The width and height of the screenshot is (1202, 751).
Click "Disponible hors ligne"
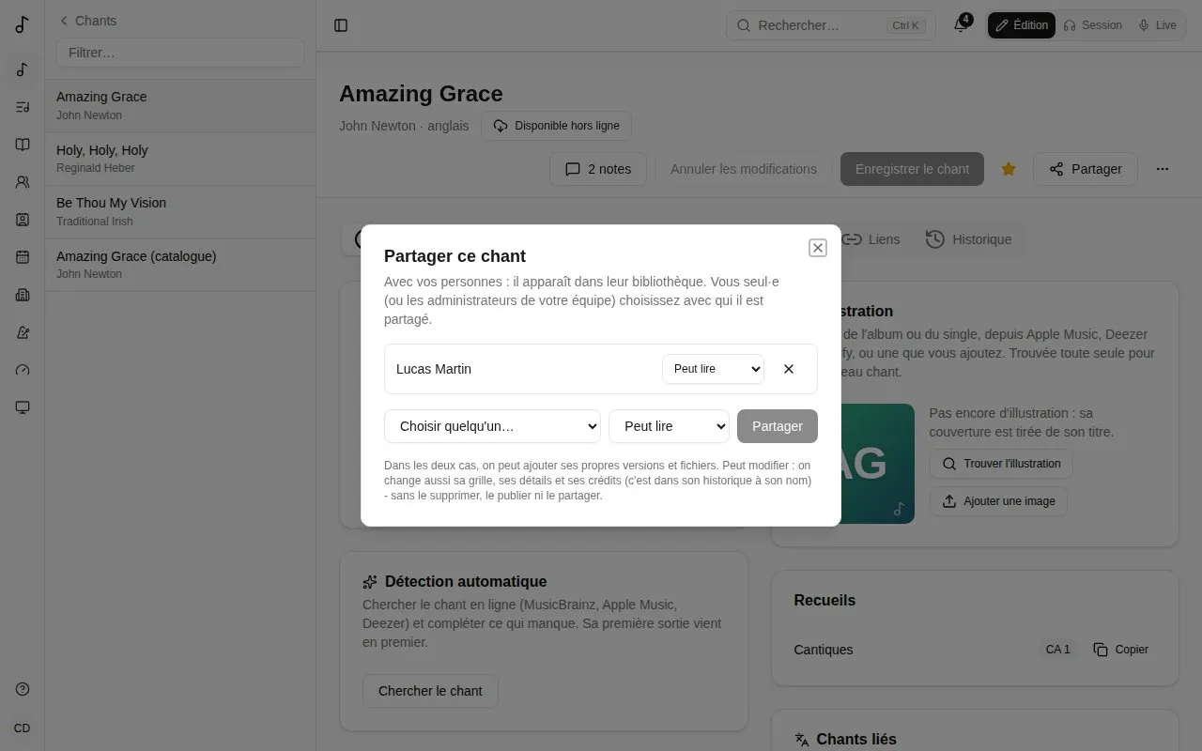click(x=556, y=126)
